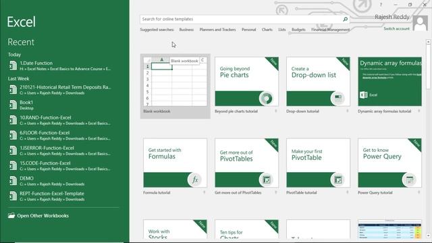432x243 pixels.
Task: Click the help question mark icon
Action: tap(381, 5)
